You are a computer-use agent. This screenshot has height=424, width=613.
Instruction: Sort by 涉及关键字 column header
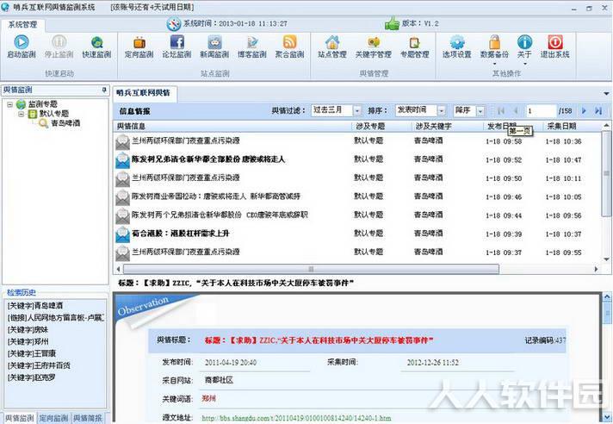coord(447,126)
